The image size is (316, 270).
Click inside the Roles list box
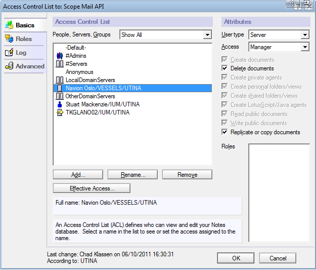(279, 192)
